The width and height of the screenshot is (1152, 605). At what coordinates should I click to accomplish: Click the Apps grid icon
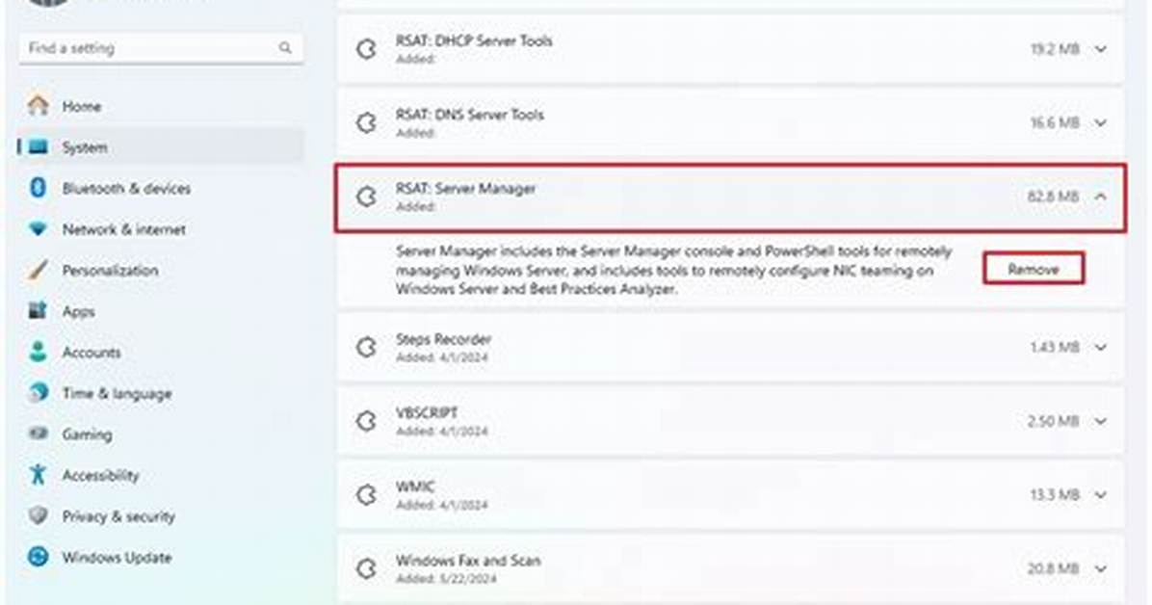39,311
